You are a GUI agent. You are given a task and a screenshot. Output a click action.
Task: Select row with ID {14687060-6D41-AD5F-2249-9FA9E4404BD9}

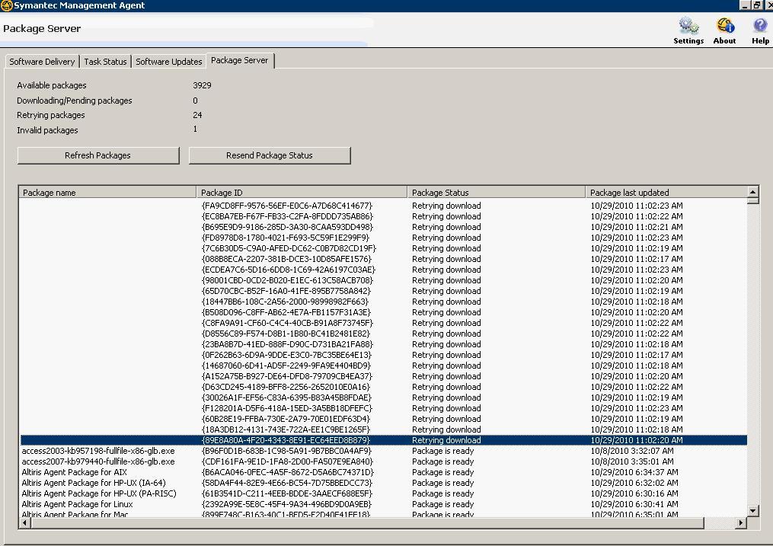click(383, 366)
